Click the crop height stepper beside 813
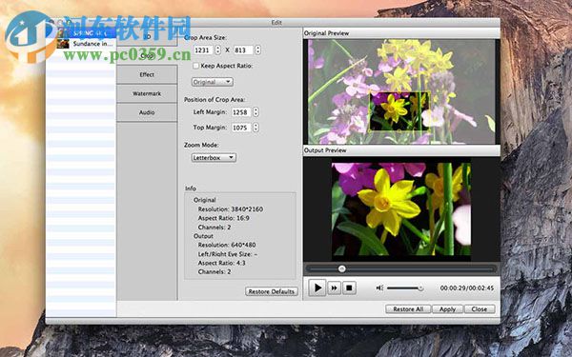This screenshot has width=572, height=357. coord(258,50)
